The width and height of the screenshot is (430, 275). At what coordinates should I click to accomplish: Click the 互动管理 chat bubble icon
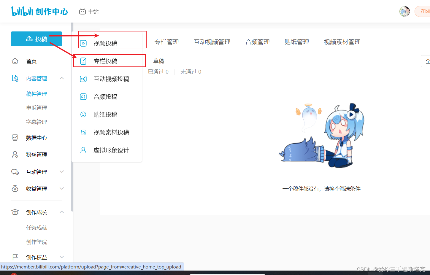15,172
